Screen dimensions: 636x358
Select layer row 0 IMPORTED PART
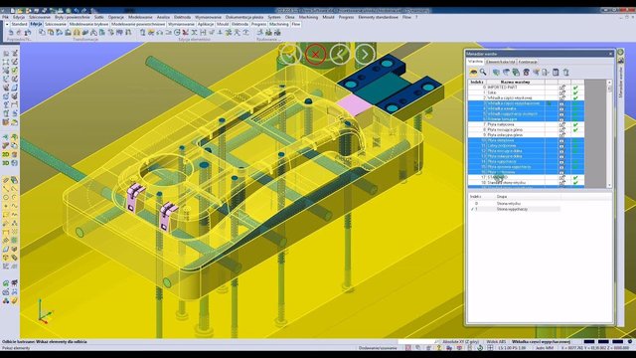(x=526, y=88)
